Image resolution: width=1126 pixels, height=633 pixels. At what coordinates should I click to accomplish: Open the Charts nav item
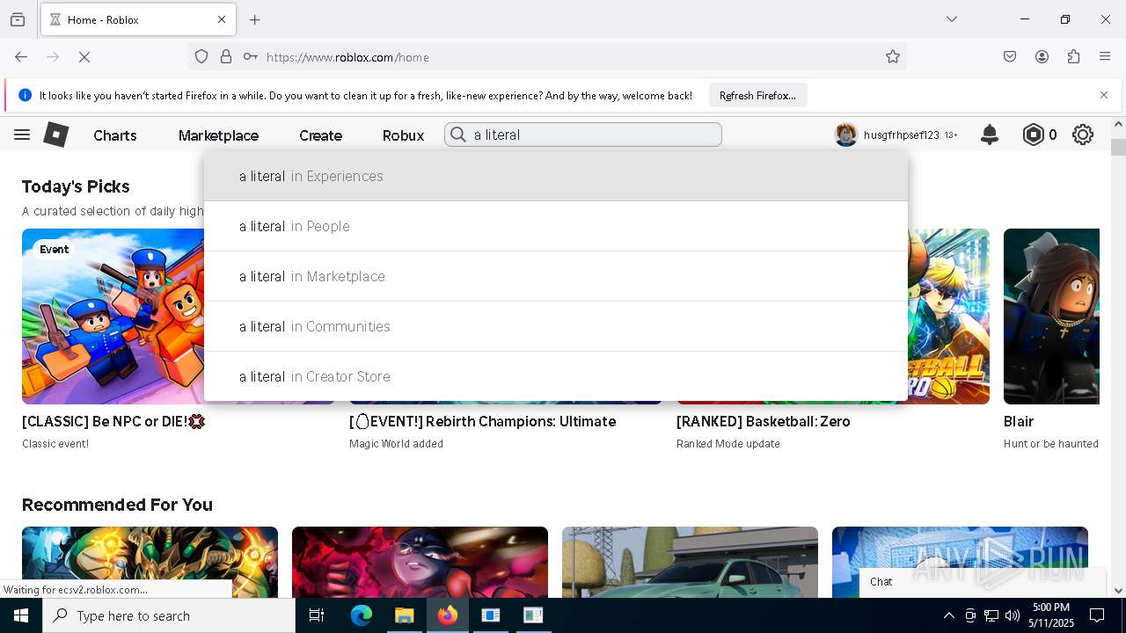(115, 135)
